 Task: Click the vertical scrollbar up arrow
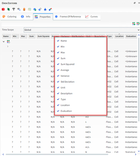pyautogui.click(x=139, y=35)
